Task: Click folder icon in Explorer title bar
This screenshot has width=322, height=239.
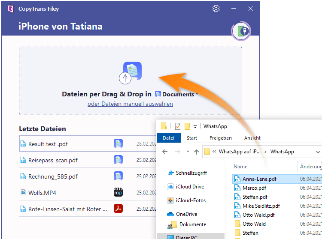Action: 164,126
